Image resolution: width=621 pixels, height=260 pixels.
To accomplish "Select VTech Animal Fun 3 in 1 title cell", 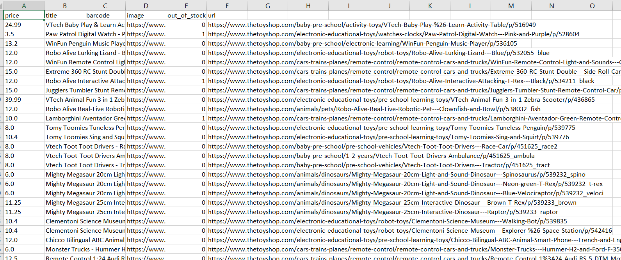I will (x=85, y=99).
